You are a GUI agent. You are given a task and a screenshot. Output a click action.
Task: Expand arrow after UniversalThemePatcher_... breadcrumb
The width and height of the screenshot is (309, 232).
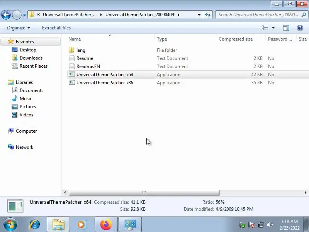pos(101,15)
